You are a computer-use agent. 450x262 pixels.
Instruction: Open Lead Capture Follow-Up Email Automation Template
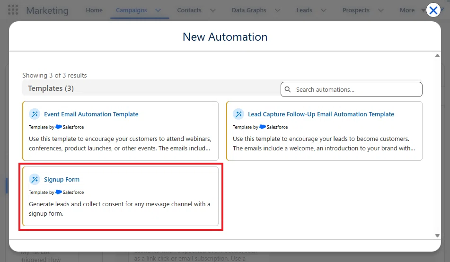(321, 114)
